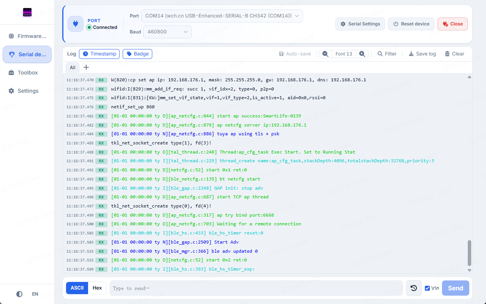Screen dimensions: 486x304
Task: Zoom out log font with minus magnifier
Action: 325,54
